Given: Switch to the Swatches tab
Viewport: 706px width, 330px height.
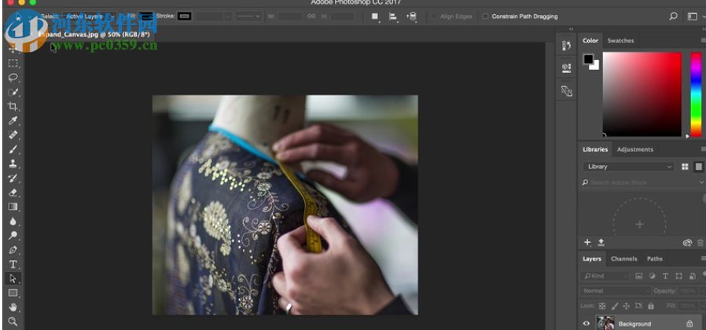Looking at the screenshot, I should point(620,41).
